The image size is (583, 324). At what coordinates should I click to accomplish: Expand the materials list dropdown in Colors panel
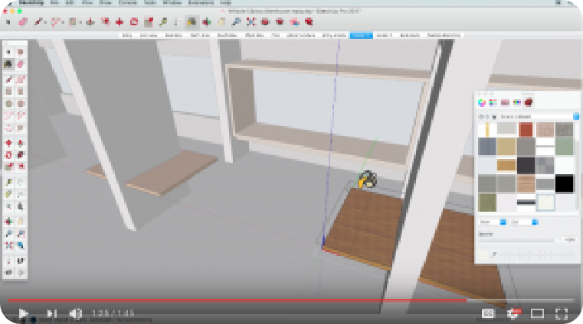(575, 116)
